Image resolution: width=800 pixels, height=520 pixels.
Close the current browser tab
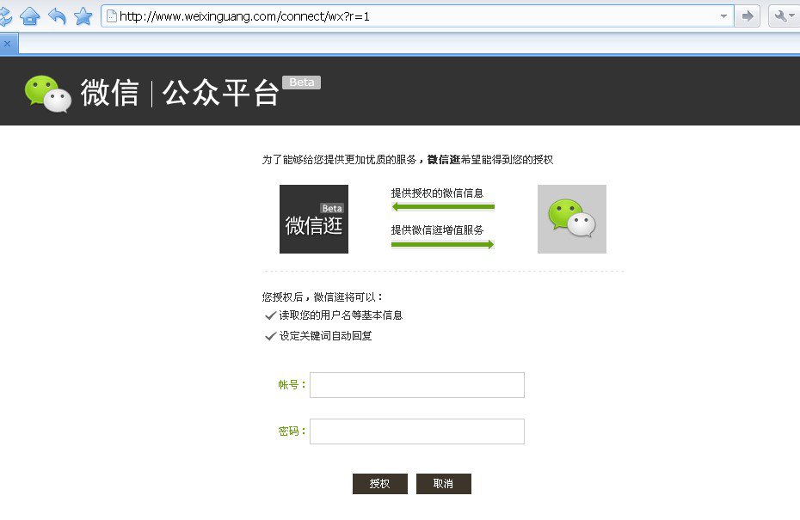[x=7, y=44]
